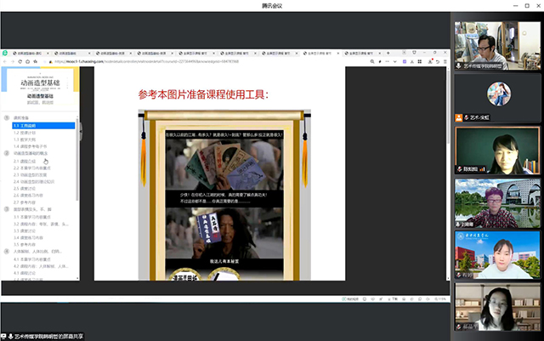544x341 pixels.
Task: Click the user account icon with red dot
Action: coord(430,61)
